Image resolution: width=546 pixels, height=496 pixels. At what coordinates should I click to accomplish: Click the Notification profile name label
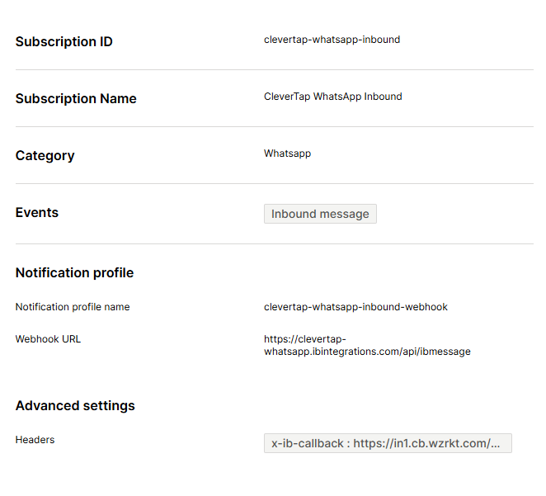tap(73, 307)
